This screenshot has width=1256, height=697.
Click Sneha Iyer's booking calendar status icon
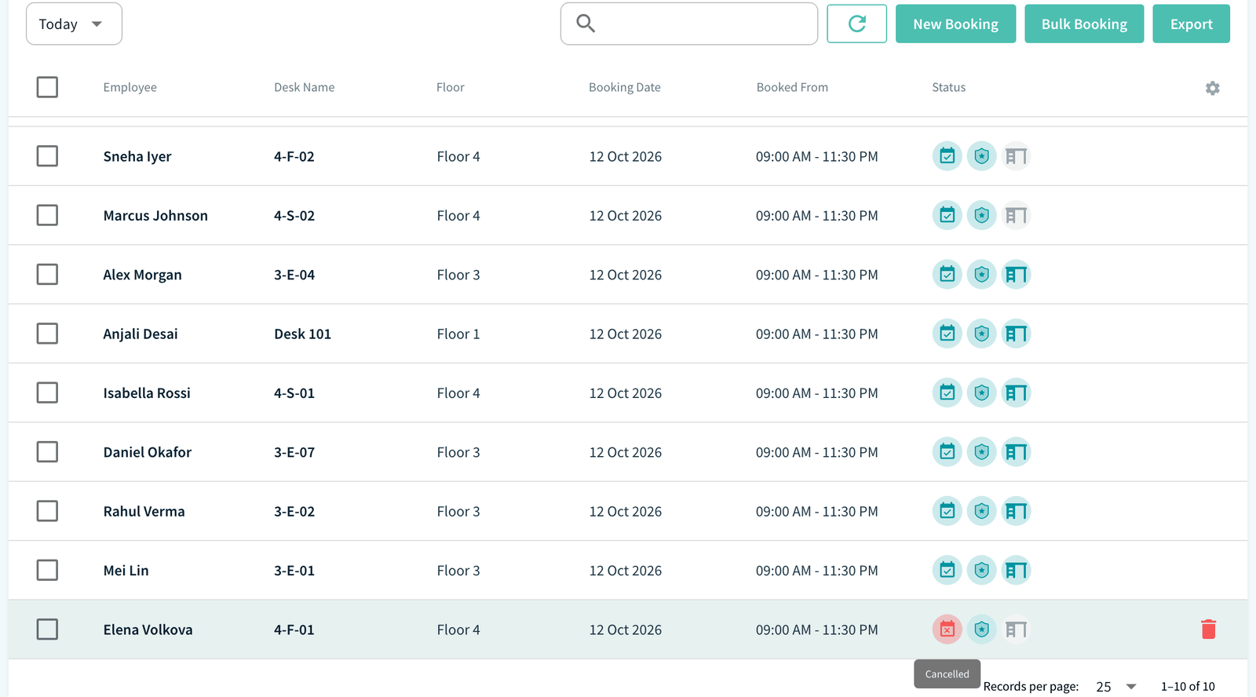tap(947, 156)
